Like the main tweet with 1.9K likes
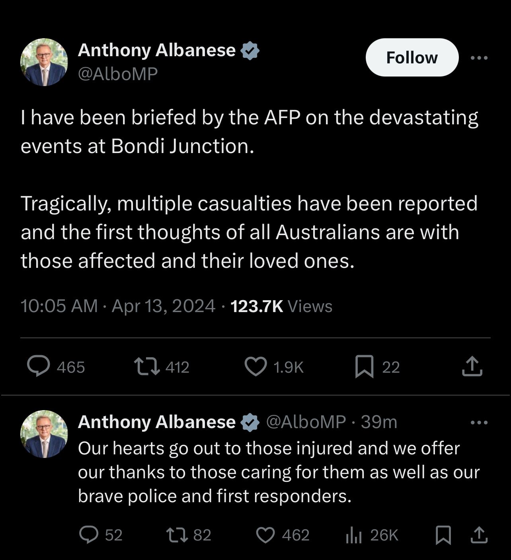This screenshot has height=560, width=511. [x=255, y=366]
